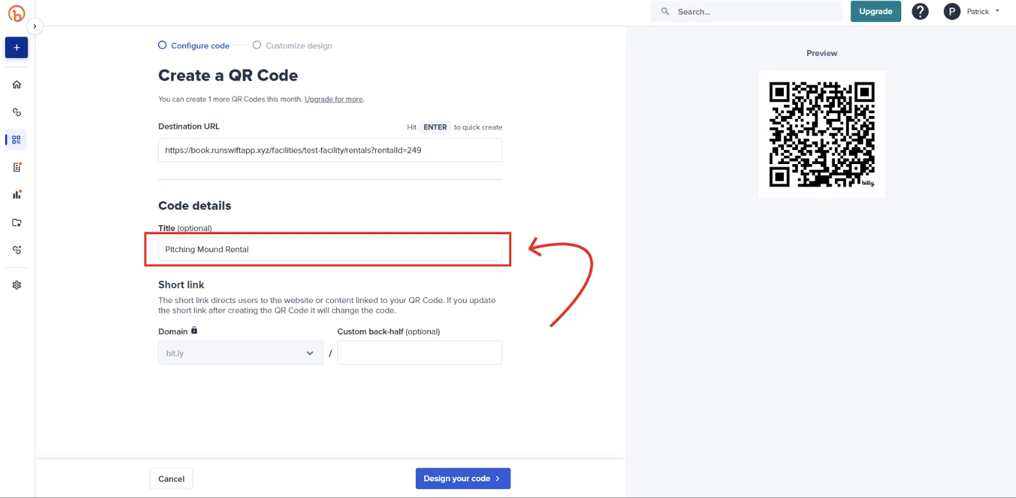Open the help question mark icon
The image size is (1016, 498).
click(920, 12)
